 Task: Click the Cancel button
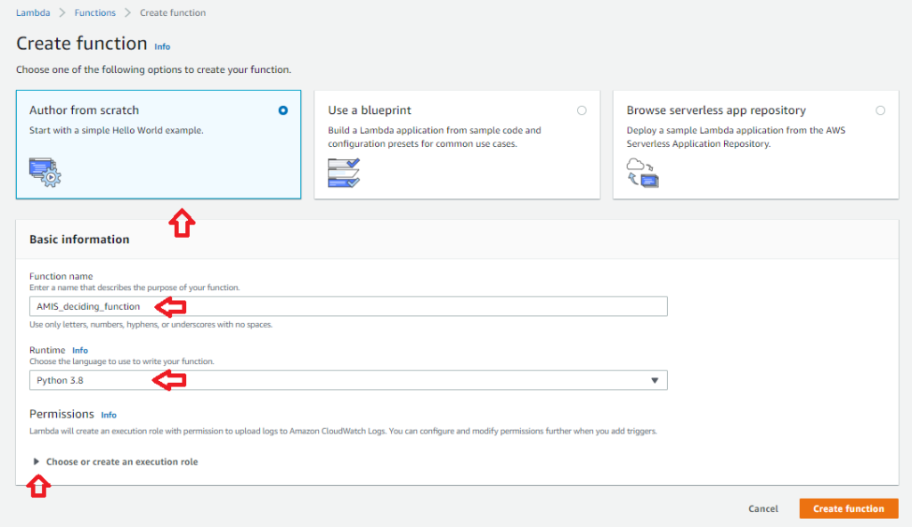tap(762, 508)
